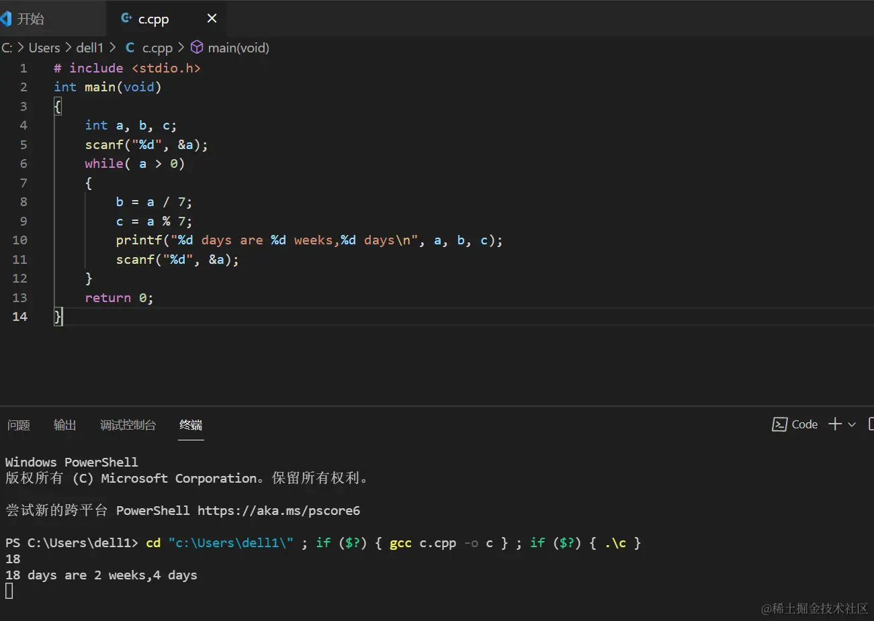Click the terminal input cursor line

tap(9, 591)
